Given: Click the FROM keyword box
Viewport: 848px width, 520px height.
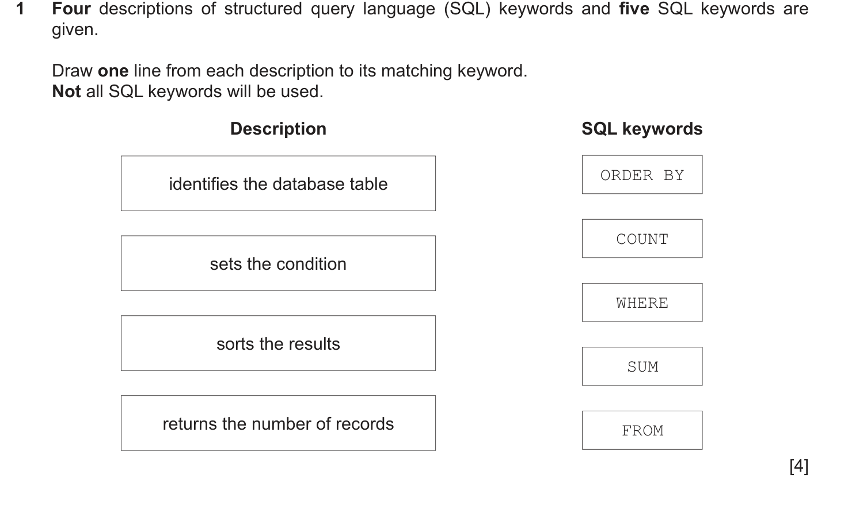Looking at the screenshot, I should tap(642, 430).
